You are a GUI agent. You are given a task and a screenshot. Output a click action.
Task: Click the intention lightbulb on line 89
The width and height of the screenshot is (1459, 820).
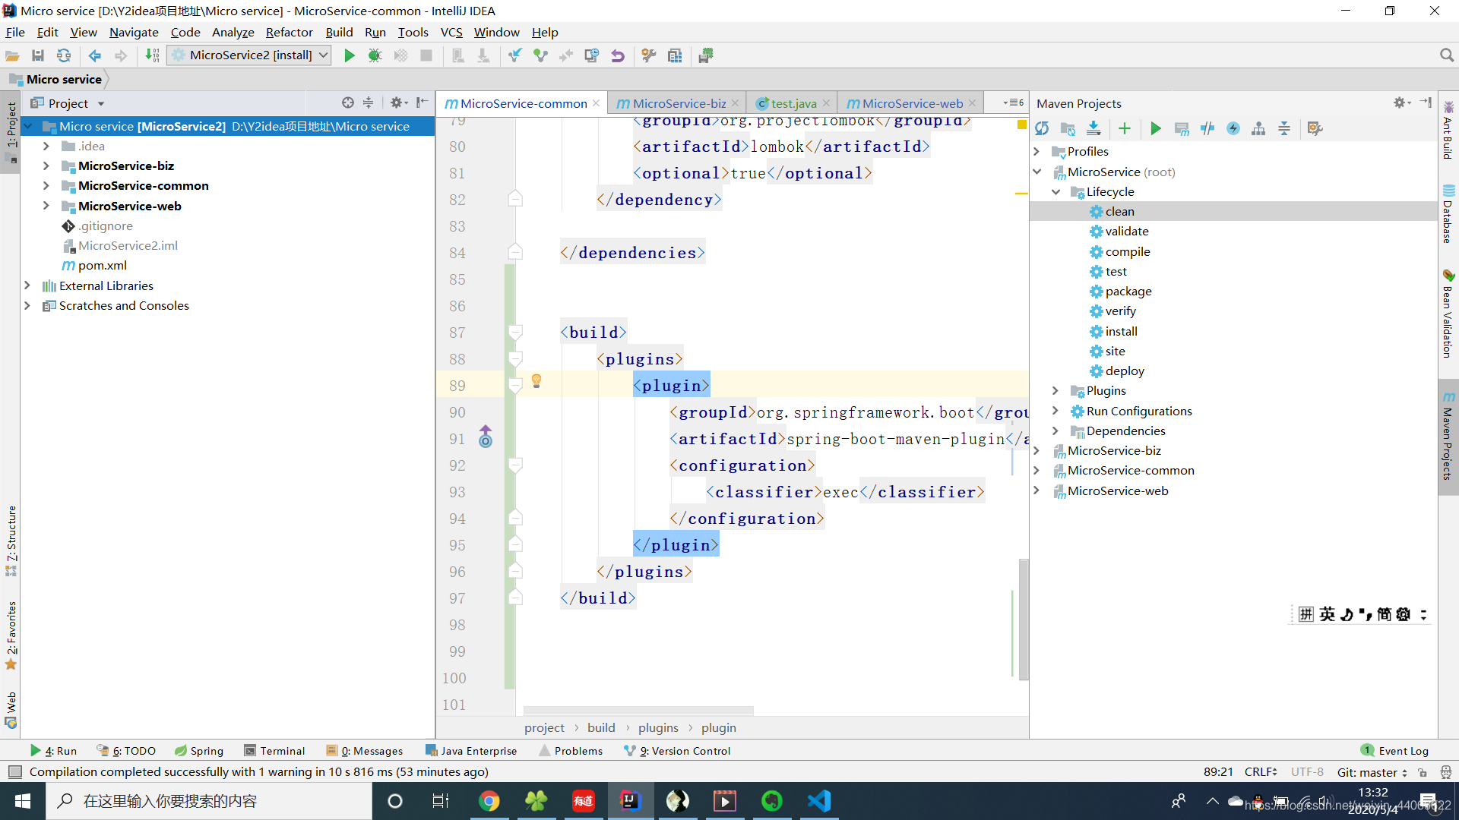pos(536,381)
